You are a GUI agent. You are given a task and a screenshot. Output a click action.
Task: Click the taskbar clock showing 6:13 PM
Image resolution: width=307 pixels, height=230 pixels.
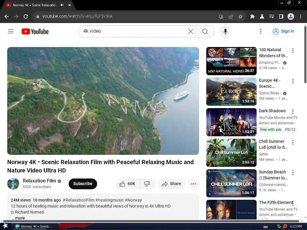click(296, 226)
